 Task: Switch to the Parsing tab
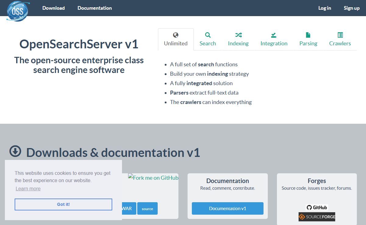point(308,40)
